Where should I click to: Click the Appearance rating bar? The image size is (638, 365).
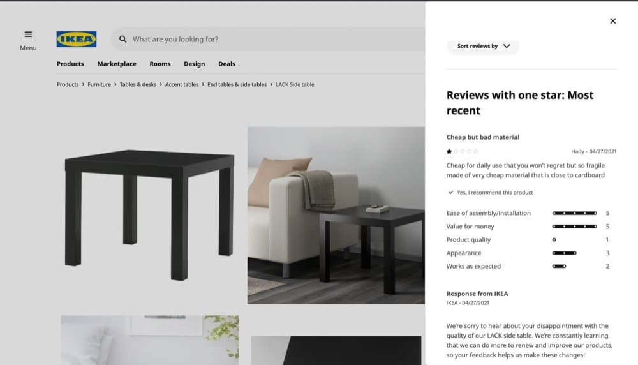pyautogui.click(x=565, y=253)
